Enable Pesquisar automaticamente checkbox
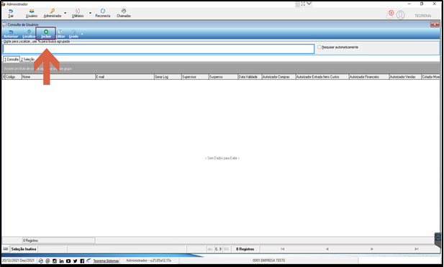This screenshot has width=444, height=267. pos(319,47)
